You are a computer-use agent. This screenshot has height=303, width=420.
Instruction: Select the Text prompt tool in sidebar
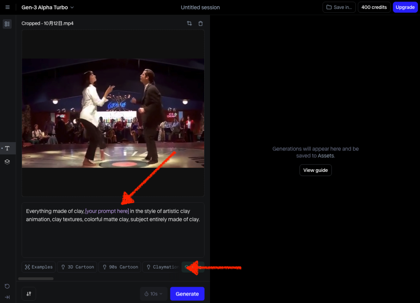tap(7, 148)
